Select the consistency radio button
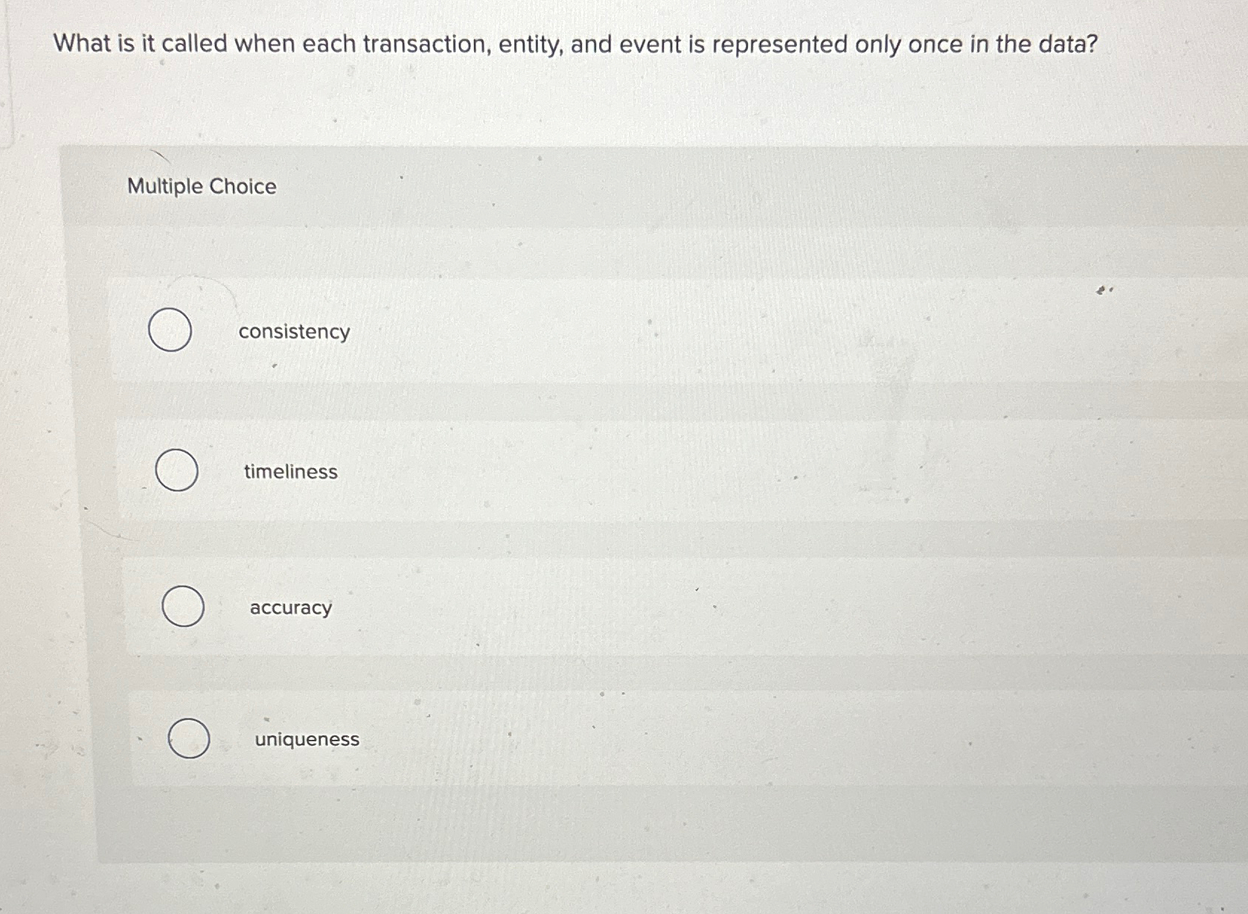Screen dimensions: 1248x914 170,331
